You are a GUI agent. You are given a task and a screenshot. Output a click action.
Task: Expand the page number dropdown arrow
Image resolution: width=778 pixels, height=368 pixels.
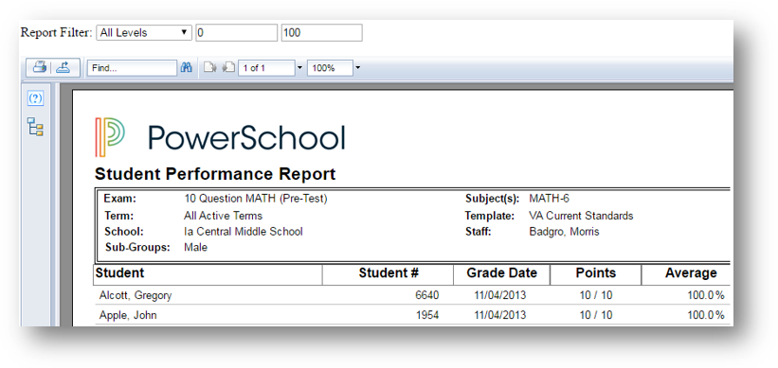click(x=299, y=68)
